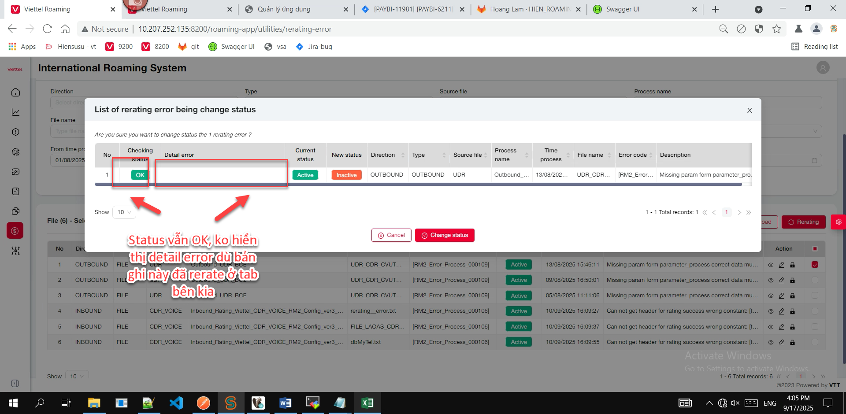Screen dimensions: 846x414
Task: Toggle the select-all checkbox in Action header
Action: pos(815,249)
